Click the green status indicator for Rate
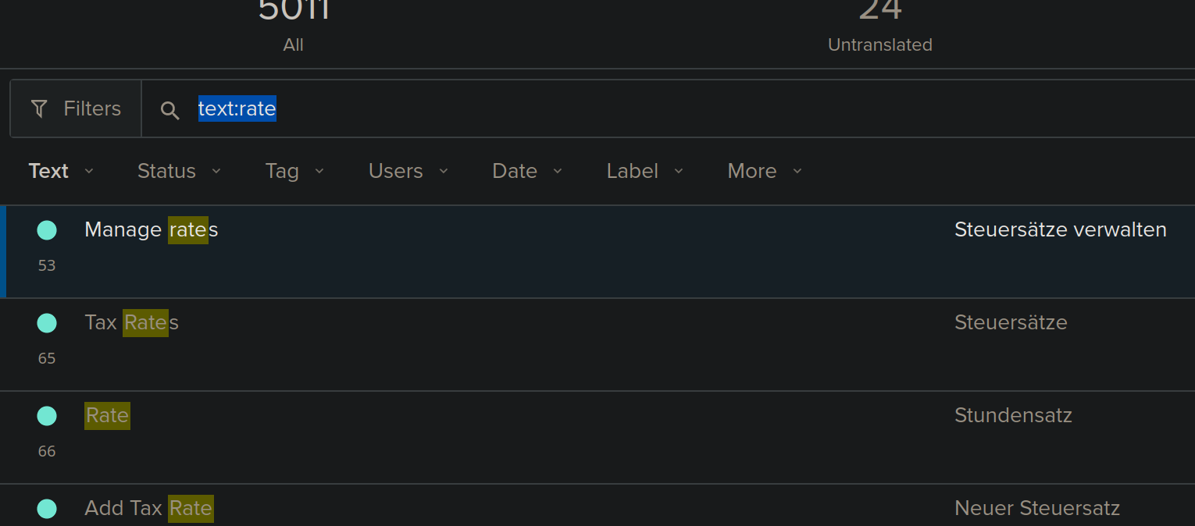 (47, 416)
